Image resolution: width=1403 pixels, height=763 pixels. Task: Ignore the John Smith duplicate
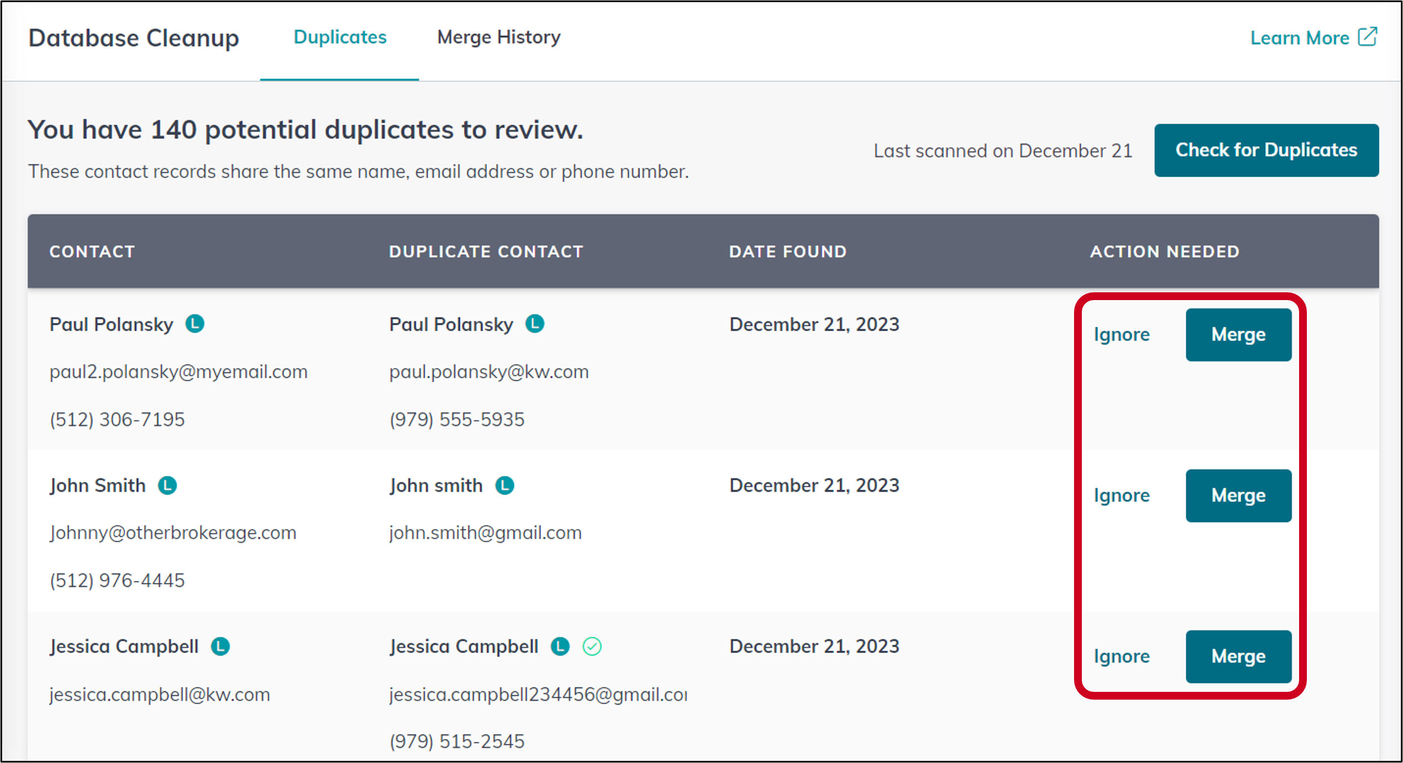point(1121,495)
